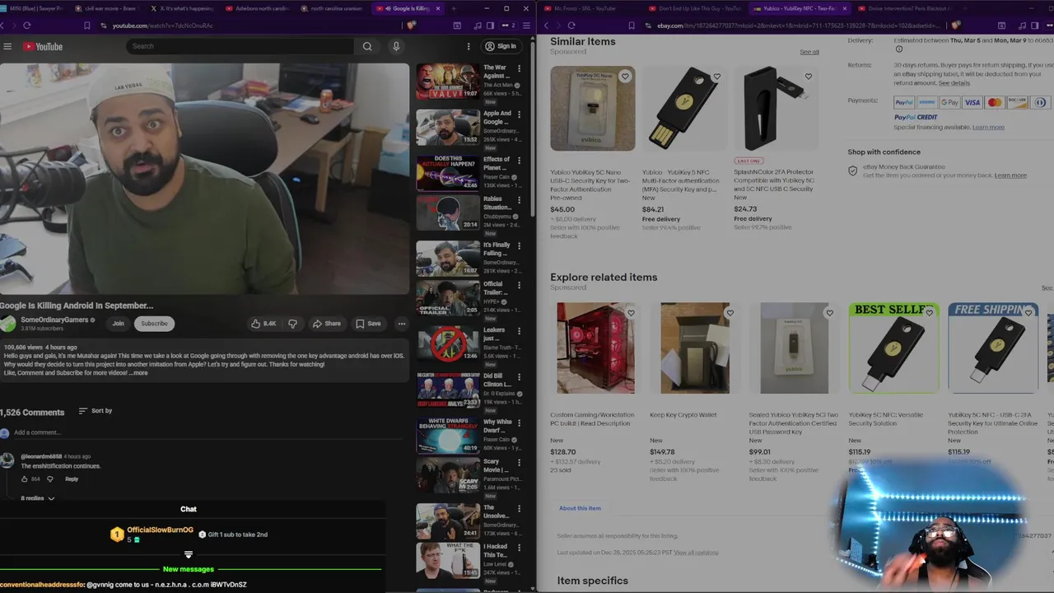
Task: Open the Brave hamburger menu in left window
Action: [x=525, y=26]
